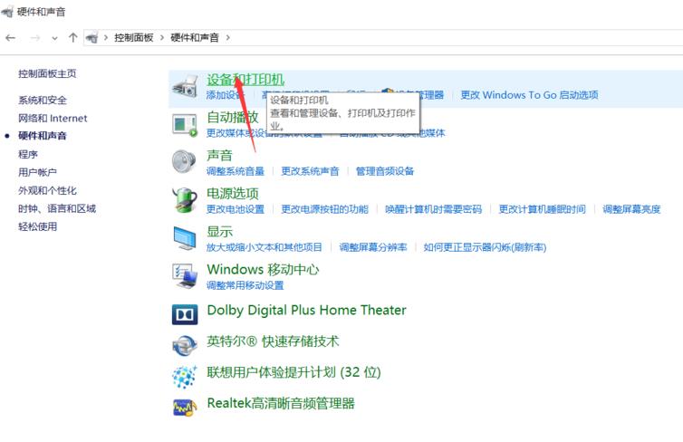Expand chevron before 控制面板 in address bar
Screen dimensions: 683x442
[x=106, y=38]
